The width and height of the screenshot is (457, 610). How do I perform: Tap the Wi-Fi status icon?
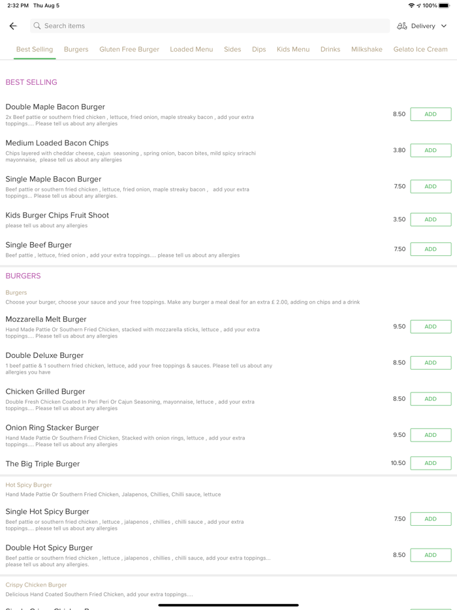point(411,5)
